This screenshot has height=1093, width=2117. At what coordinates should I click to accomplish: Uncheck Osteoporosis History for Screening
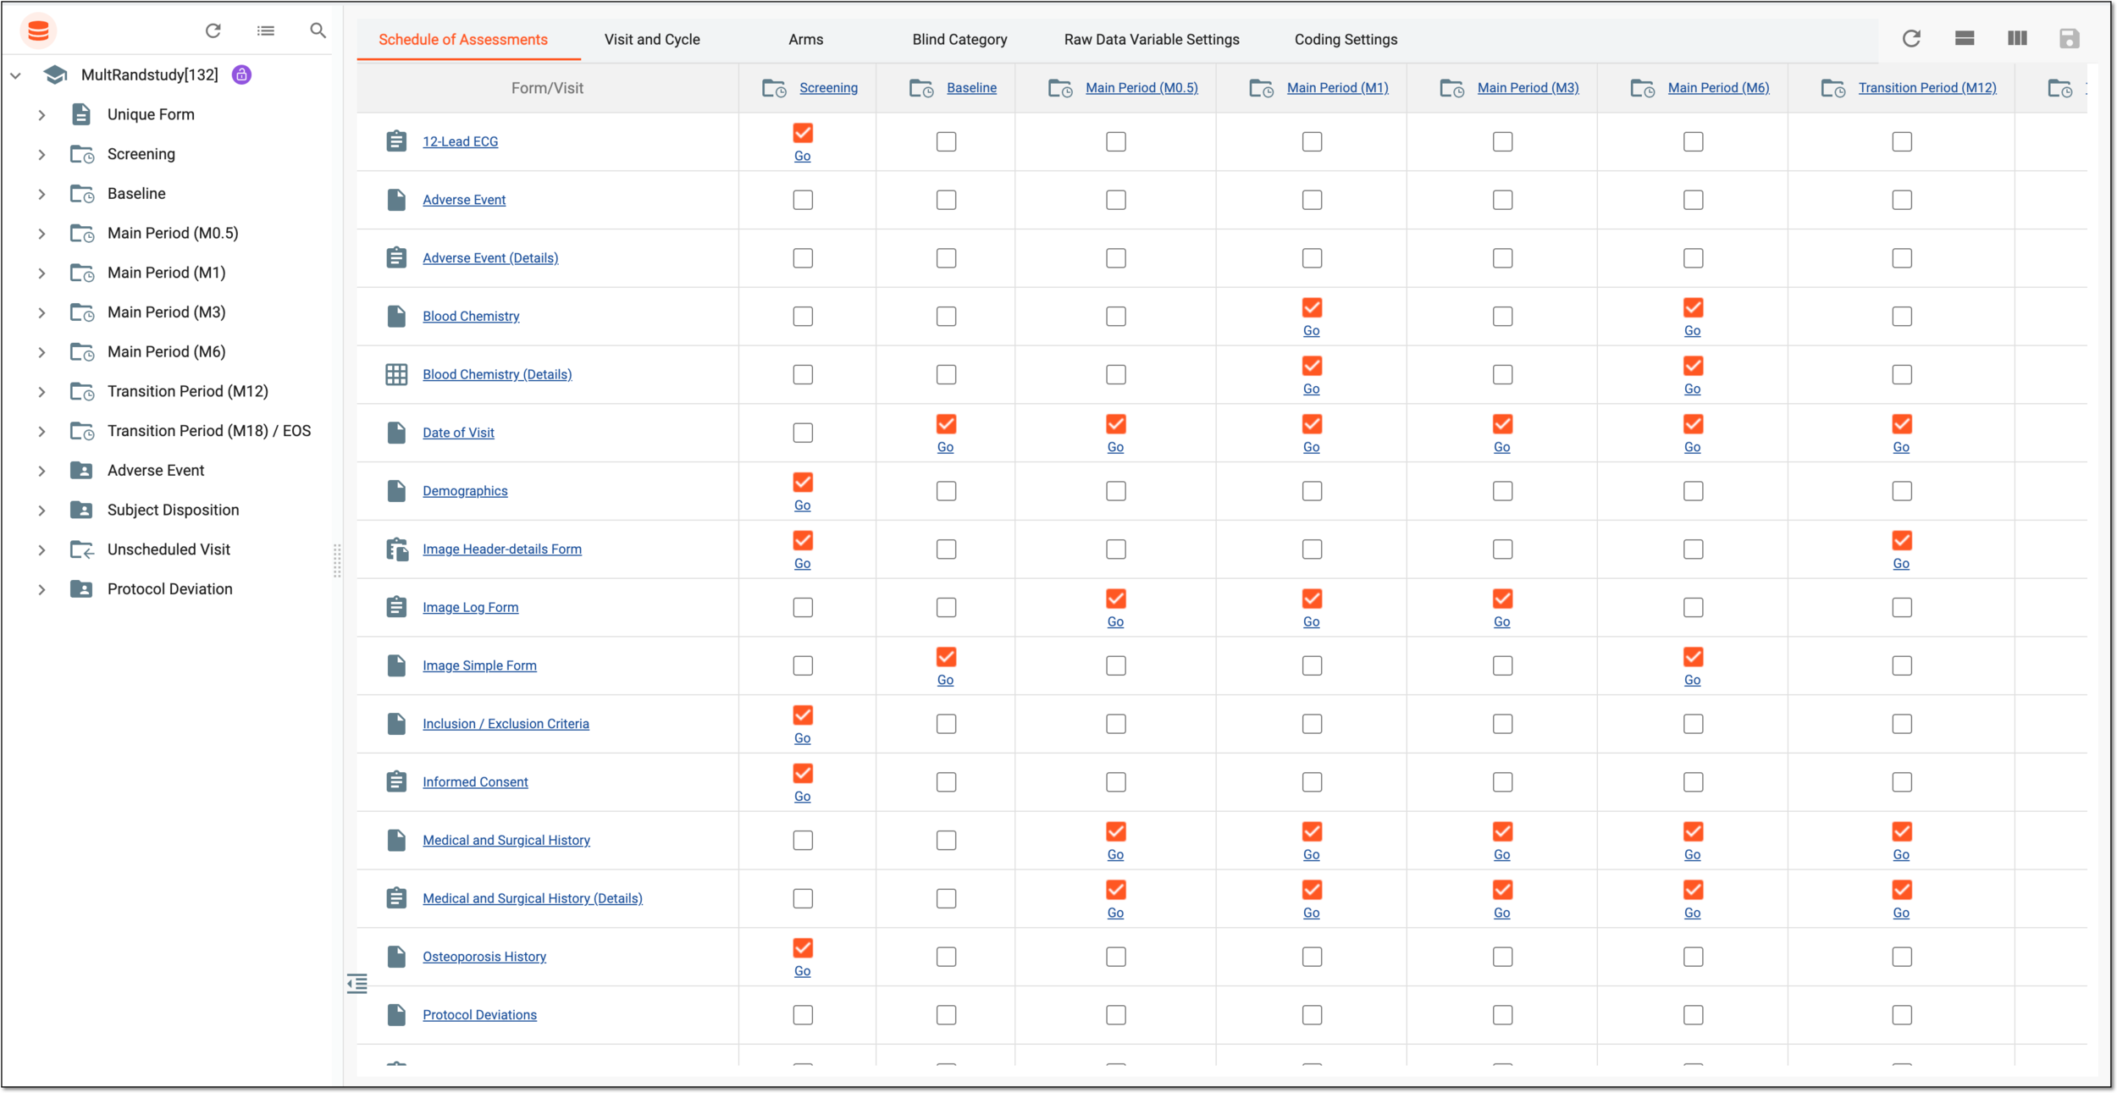click(x=803, y=948)
